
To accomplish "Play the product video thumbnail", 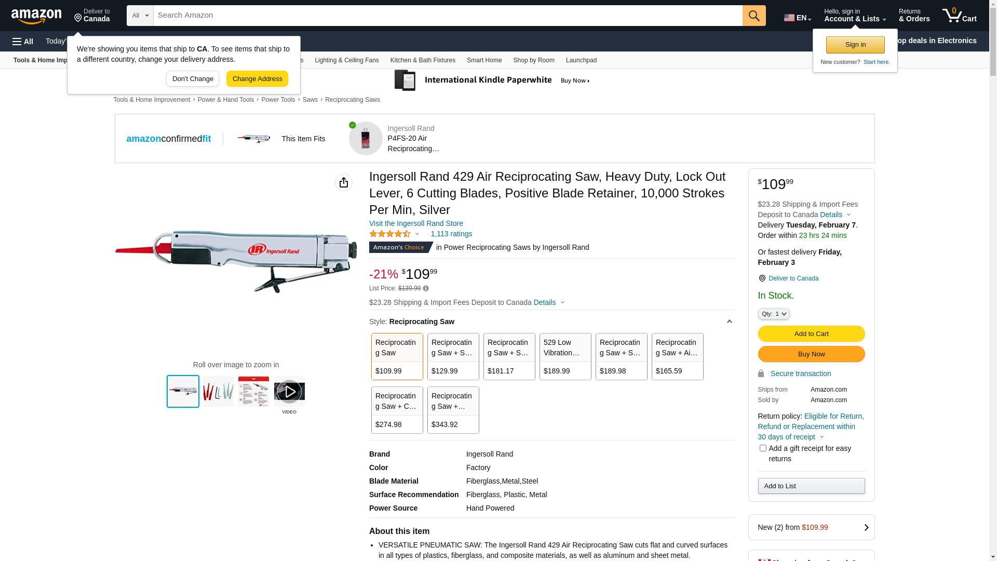I will pos(289,392).
